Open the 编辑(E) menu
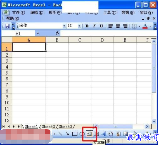 pyautogui.click(x=37, y=13)
